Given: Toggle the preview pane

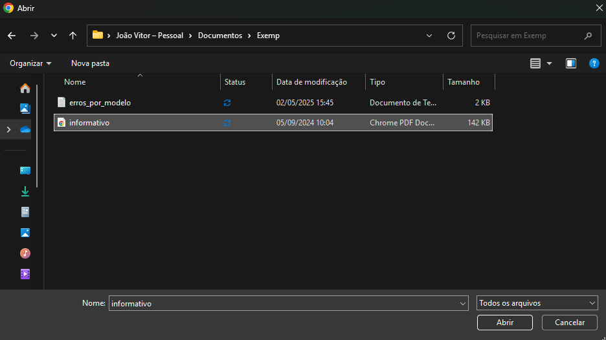Looking at the screenshot, I should (570, 63).
